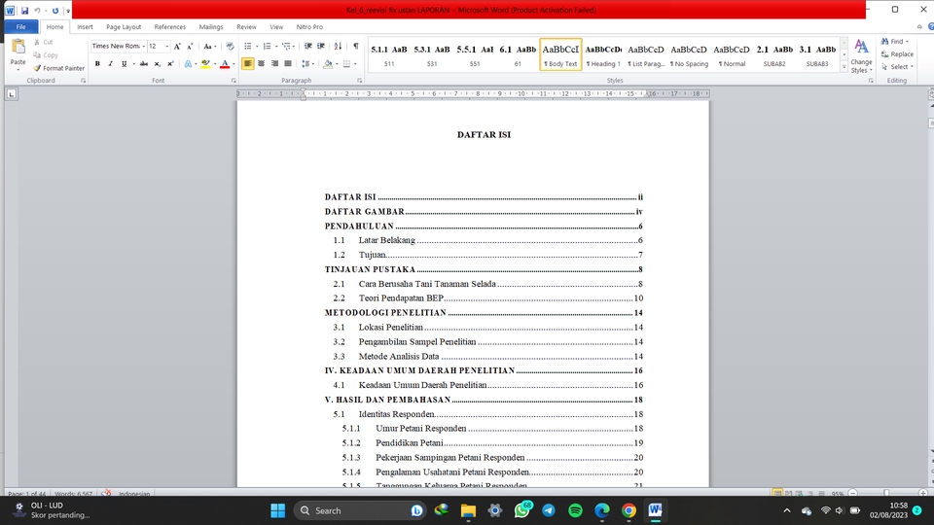Open the Font dialog launcher
The width and height of the screenshot is (934, 525).
pos(233,81)
